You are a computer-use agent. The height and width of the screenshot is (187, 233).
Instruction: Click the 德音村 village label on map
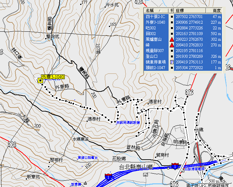tap(155, 102)
